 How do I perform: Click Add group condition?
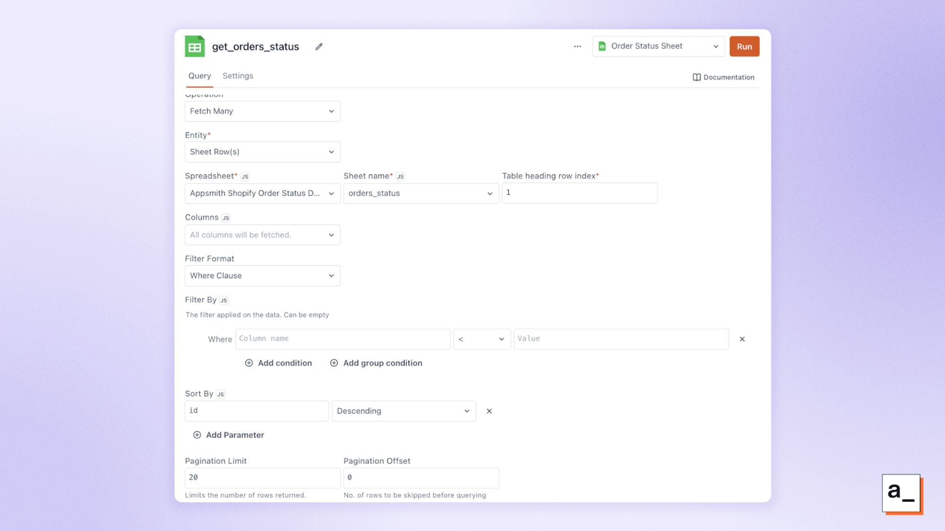pyautogui.click(x=376, y=362)
